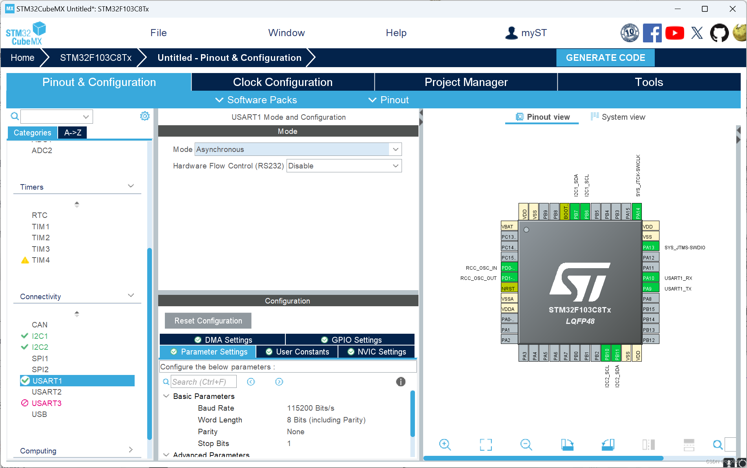The height and width of the screenshot is (468, 747).
Task: Click STM32F103C8Tx breadcrumb
Action: [96, 58]
